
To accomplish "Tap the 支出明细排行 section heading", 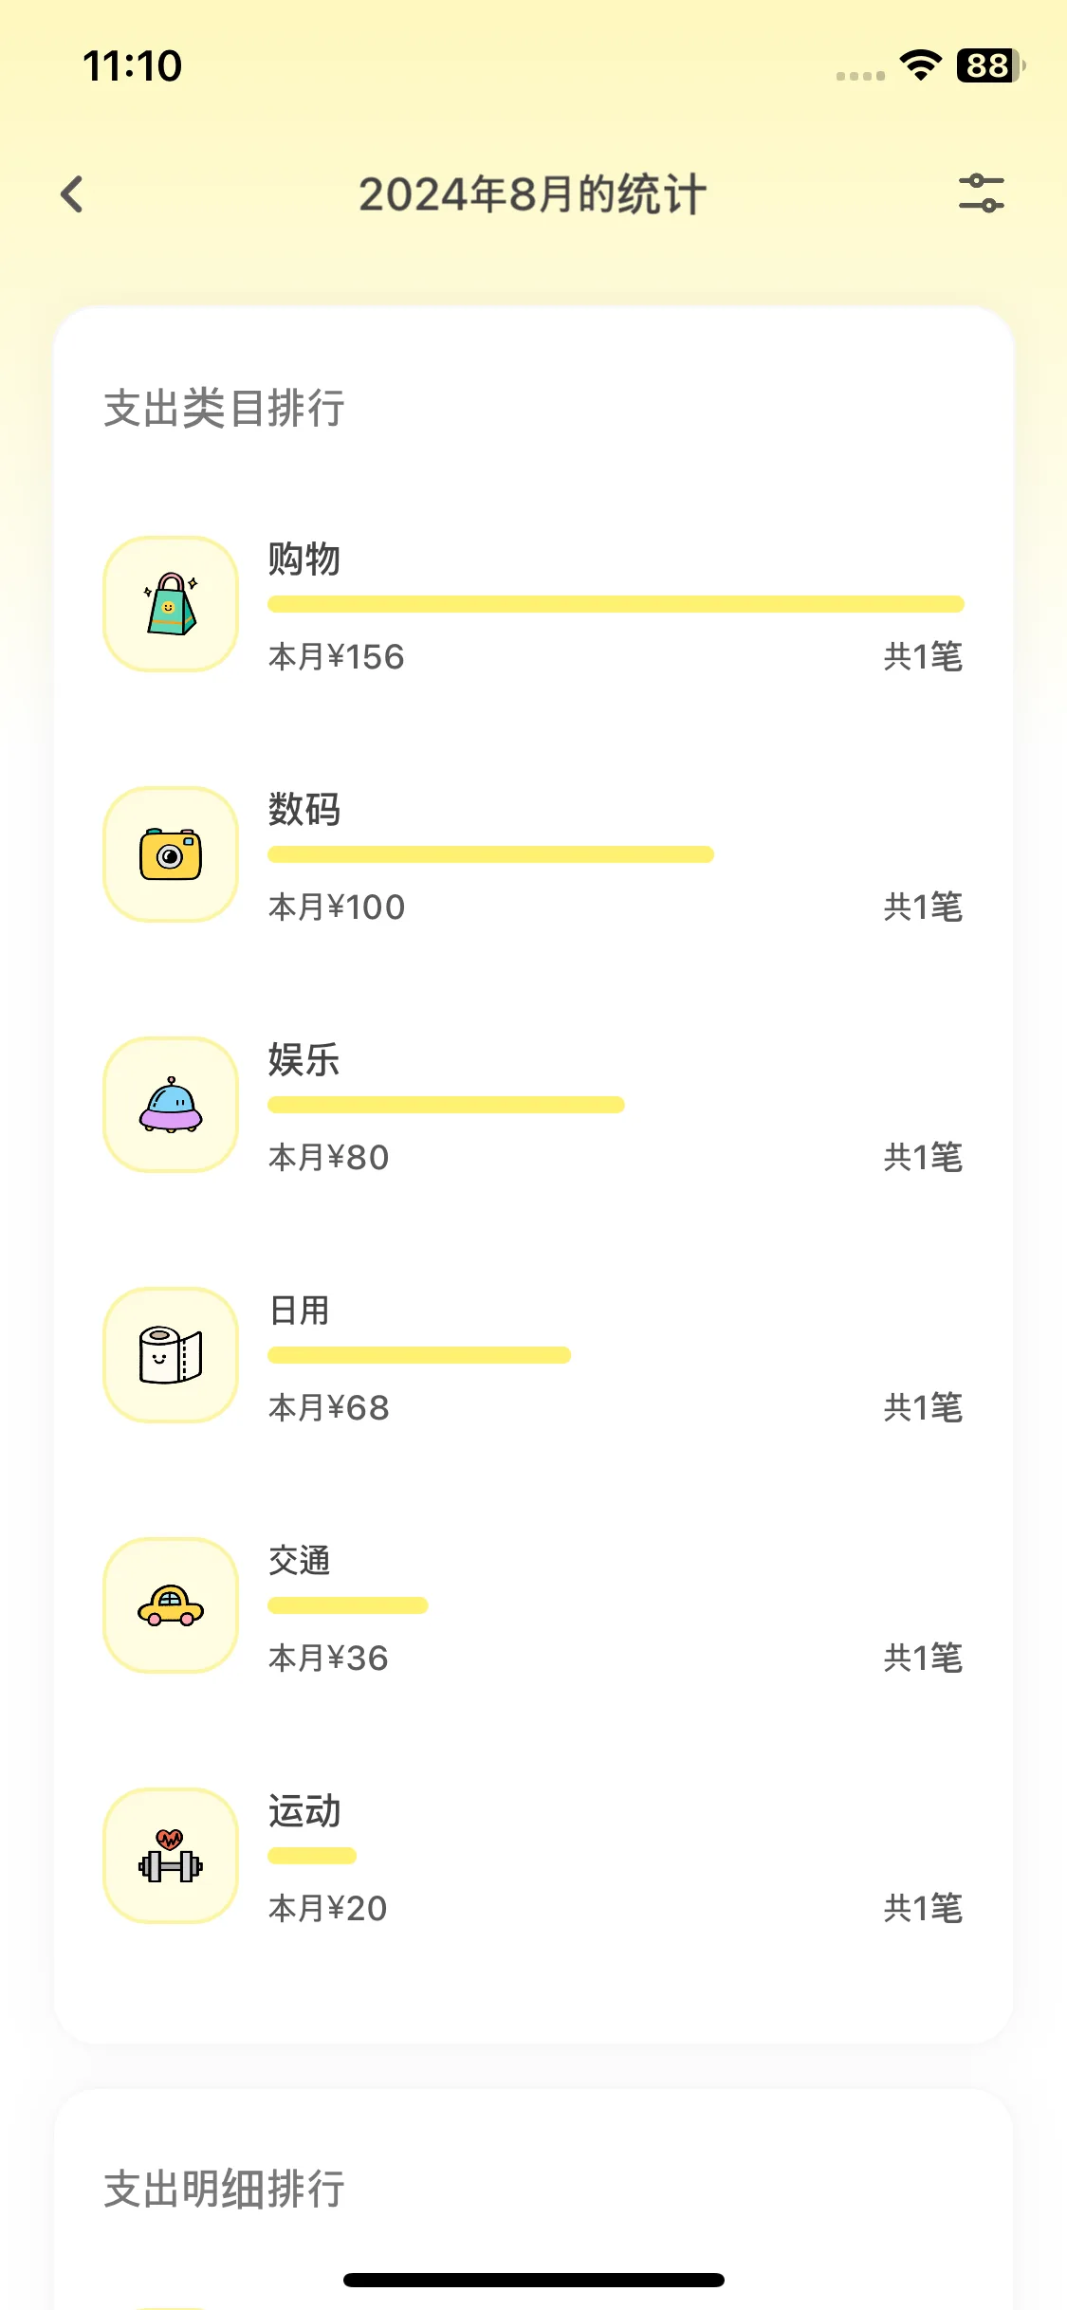I will point(224,2190).
